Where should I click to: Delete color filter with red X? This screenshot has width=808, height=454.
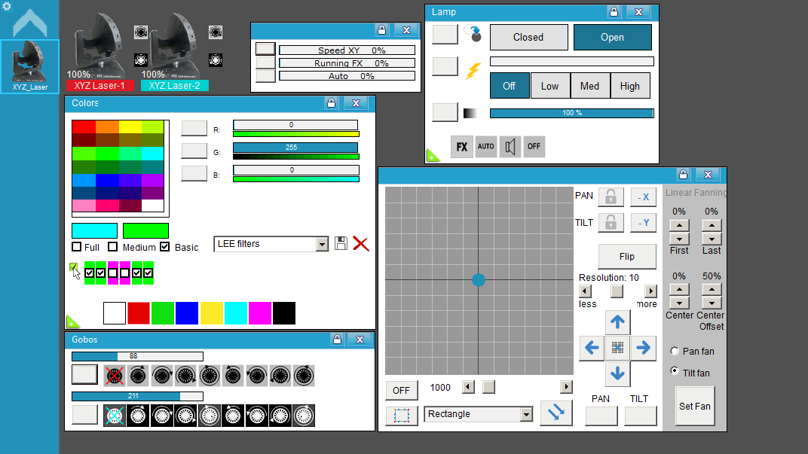pyautogui.click(x=361, y=243)
